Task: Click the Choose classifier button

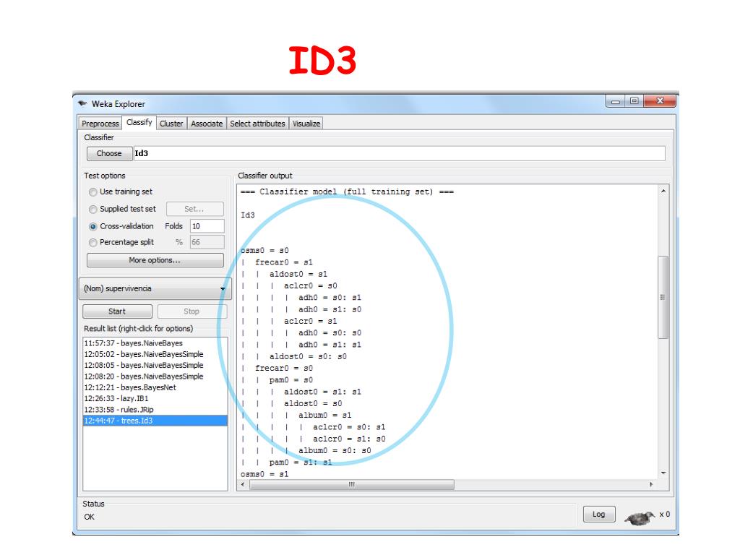Action: 109,153
